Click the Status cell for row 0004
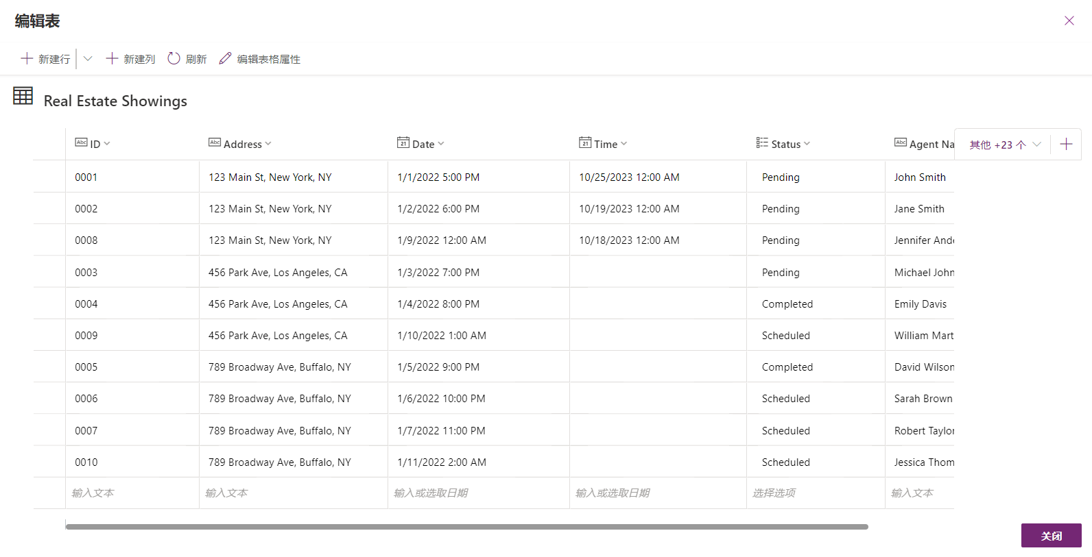1092x557 pixels. 816,304
